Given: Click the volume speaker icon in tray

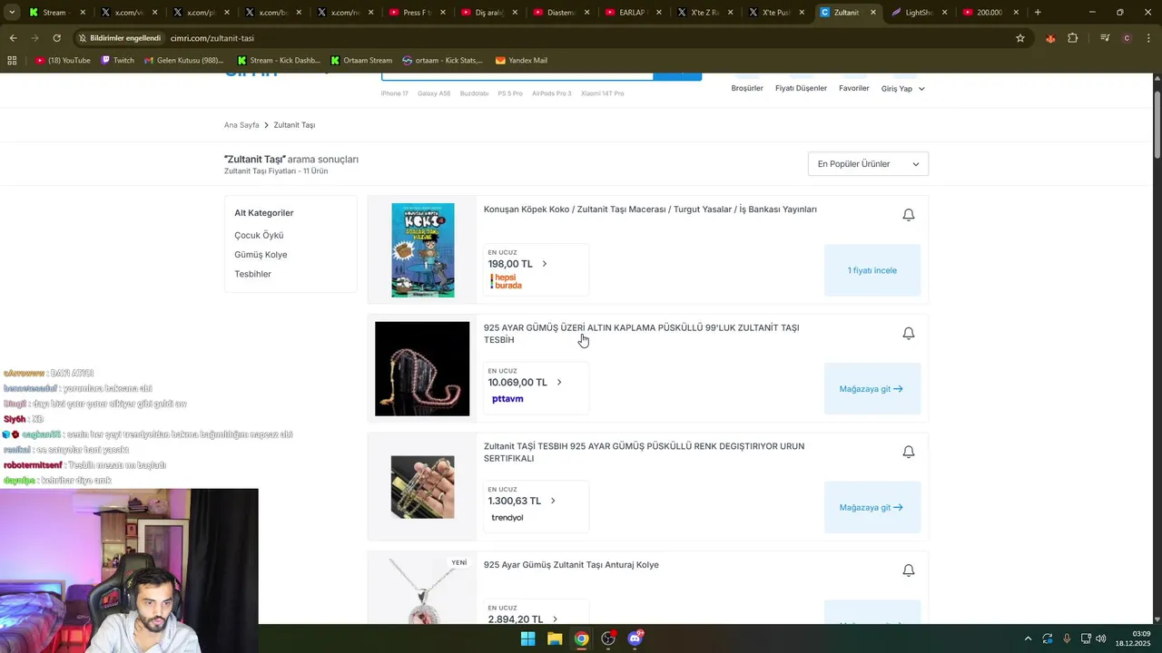Looking at the screenshot, I should 1101,638.
